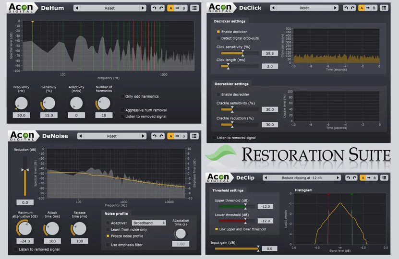Screen dimensions: 399x259
Task: Click the Maximum attenuation knob
Action: pos(24,228)
